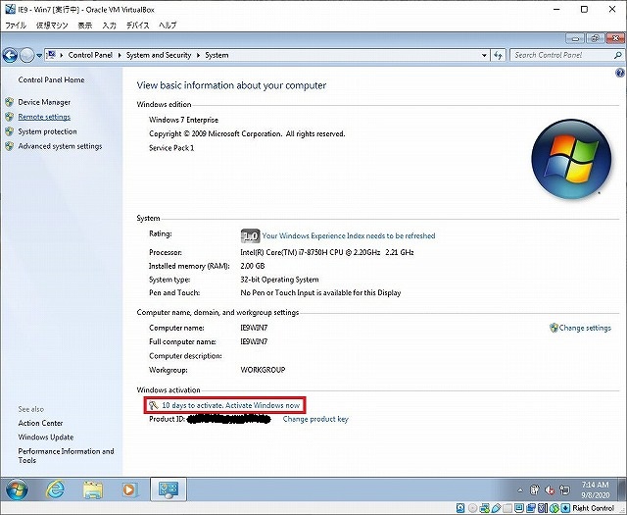627x515 pixels.
Task: Click the network tray icon
Action: (x=564, y=489)
